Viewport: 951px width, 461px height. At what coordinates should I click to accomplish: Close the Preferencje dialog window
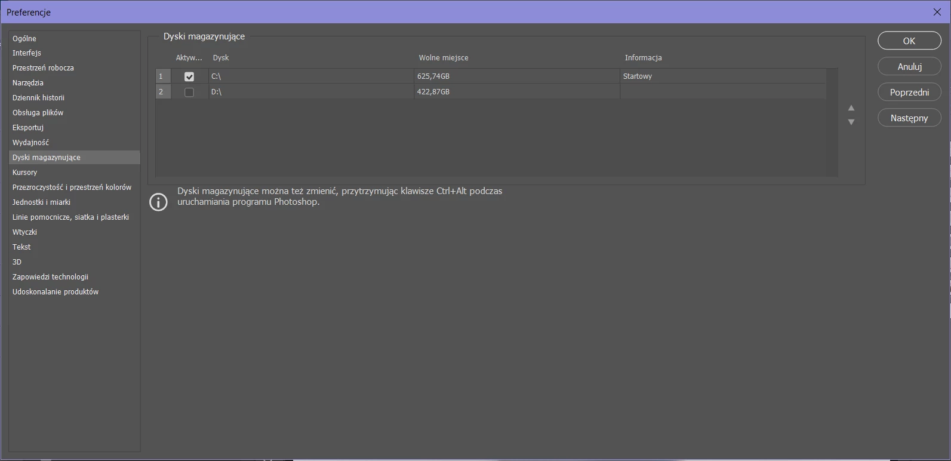coord(937,12)
